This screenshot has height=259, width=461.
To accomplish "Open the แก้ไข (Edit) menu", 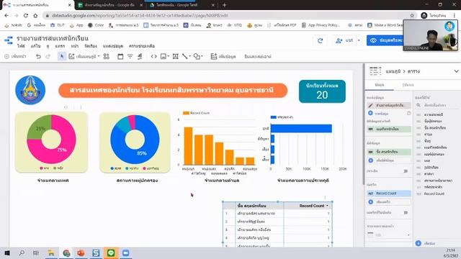I will [35, 46].
